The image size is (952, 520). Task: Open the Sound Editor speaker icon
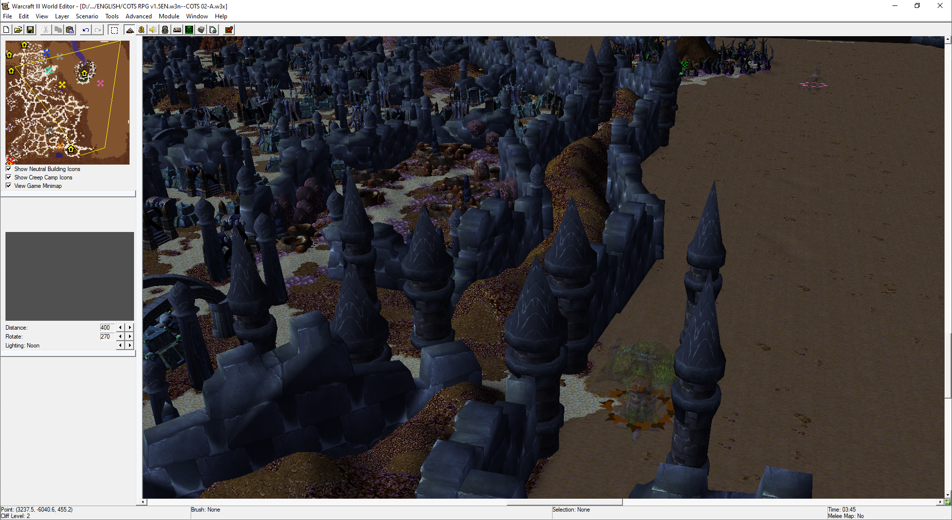(x=153, y=30)
